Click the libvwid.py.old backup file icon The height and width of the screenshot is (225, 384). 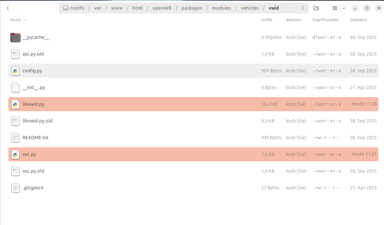(15, 121)
